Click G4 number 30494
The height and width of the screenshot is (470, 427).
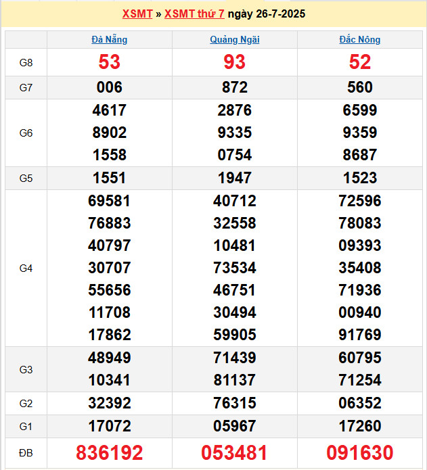pos(235,312)
